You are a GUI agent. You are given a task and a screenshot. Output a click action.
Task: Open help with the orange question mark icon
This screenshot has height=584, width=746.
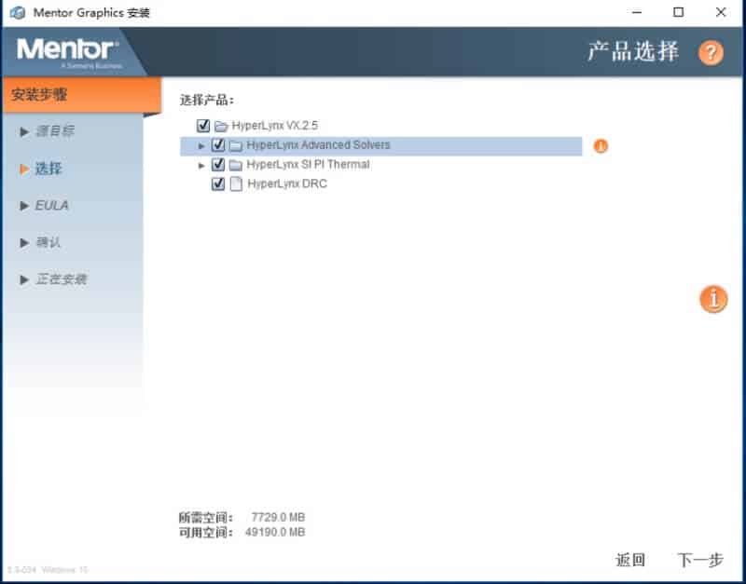tap(711, 52)
